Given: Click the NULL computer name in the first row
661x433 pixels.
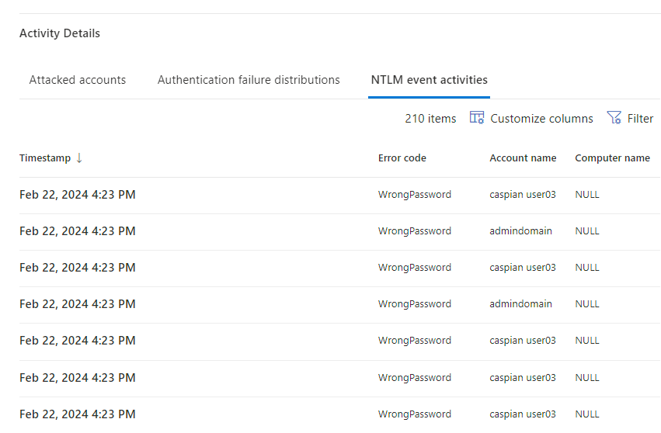Looking at the screenshot, I should (586, 195).
